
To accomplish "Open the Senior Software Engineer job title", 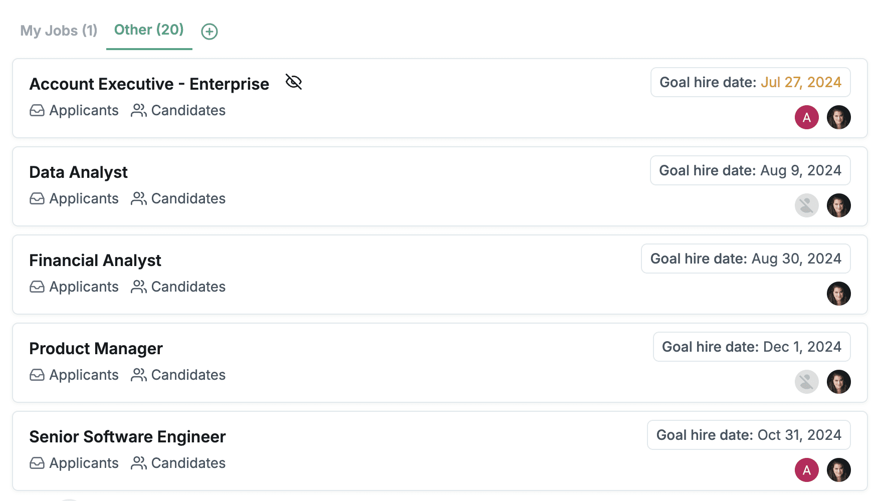I will tap(127, 437).
